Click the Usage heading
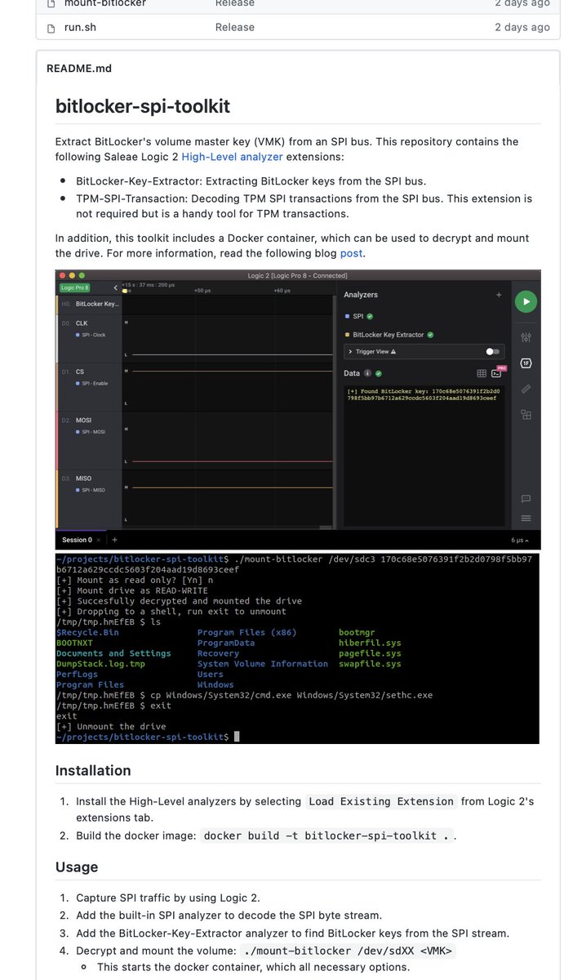This screenshot has width=573, height=980. coord(77,866)
